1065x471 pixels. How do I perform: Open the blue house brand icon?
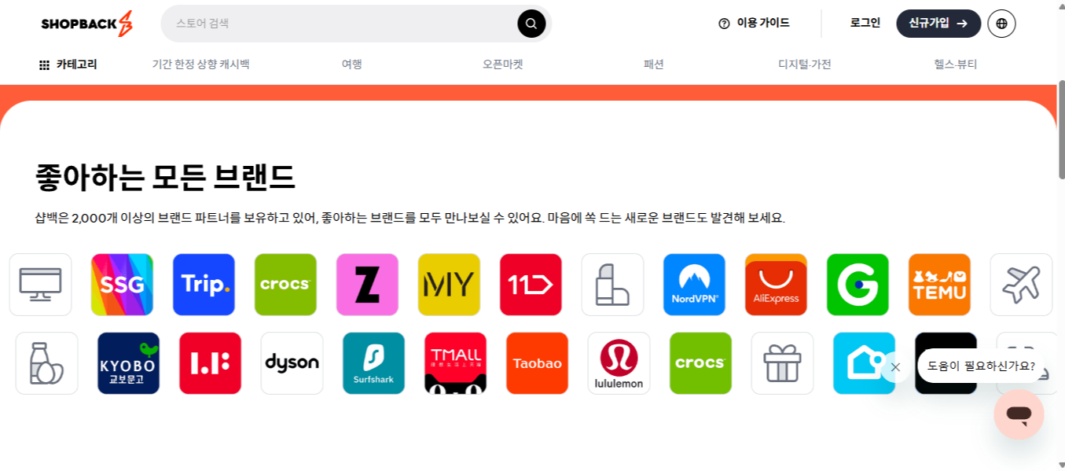pyautogui.click(x=864, y=363)
